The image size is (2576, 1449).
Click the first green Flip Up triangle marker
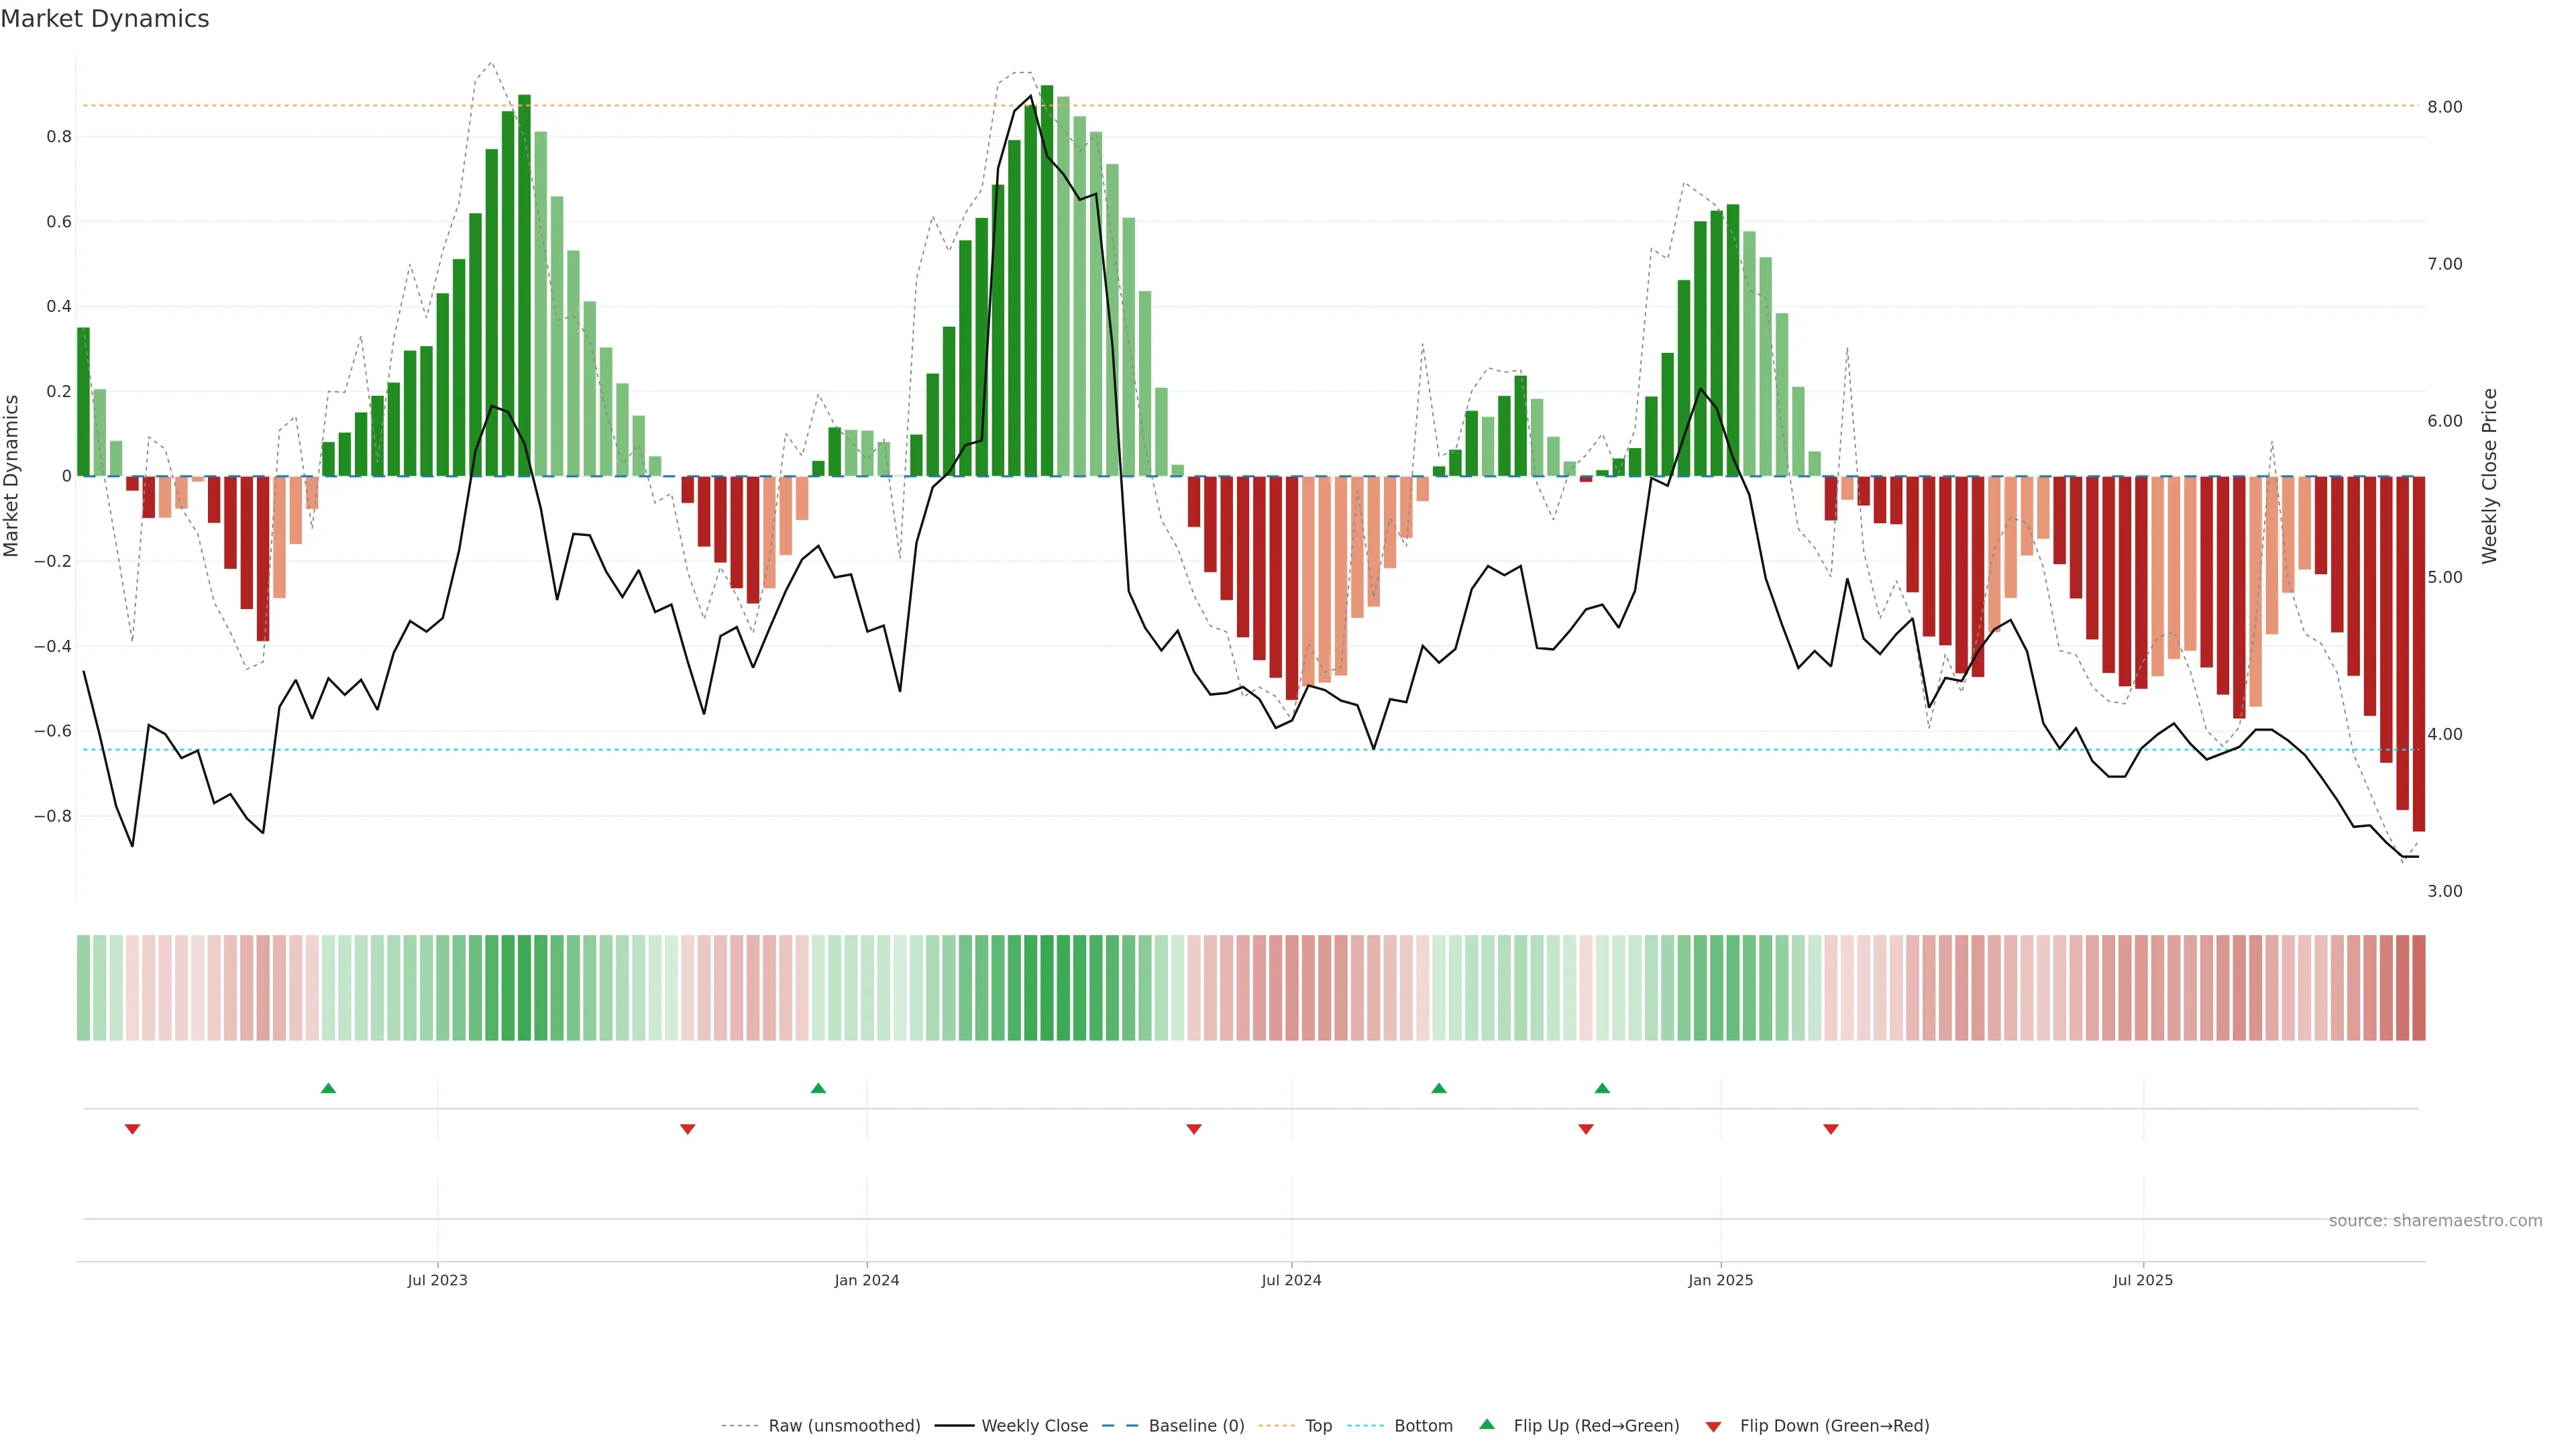pos(328,1088)
